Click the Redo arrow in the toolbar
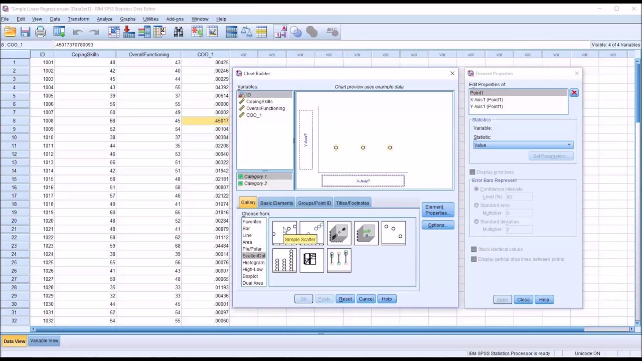Screen dimensions: 642x361 tap(94, 32)
